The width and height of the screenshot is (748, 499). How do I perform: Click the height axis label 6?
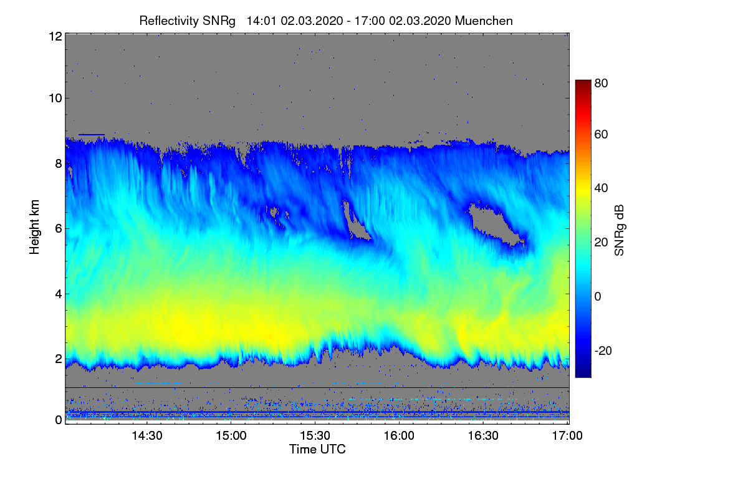coord(59,228)
